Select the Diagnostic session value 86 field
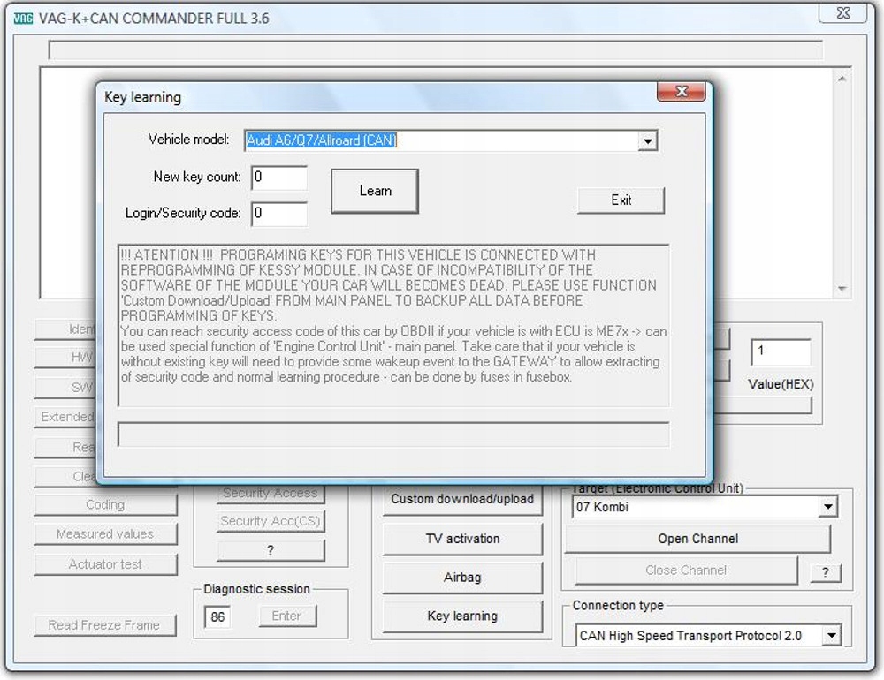The height and width of the screenshot is (680, 884). click(216, 616)
